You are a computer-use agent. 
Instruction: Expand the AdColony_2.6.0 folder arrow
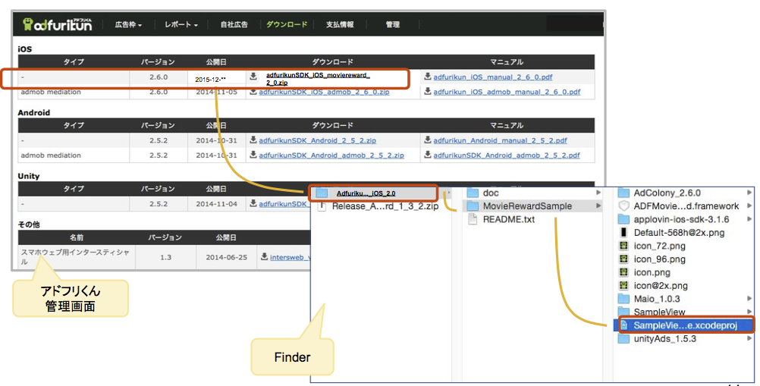click(x=749, y=193)
